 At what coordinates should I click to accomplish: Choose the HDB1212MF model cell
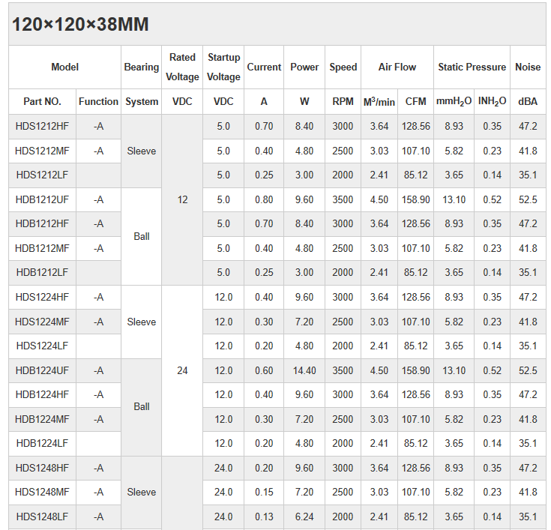[42, 249]
